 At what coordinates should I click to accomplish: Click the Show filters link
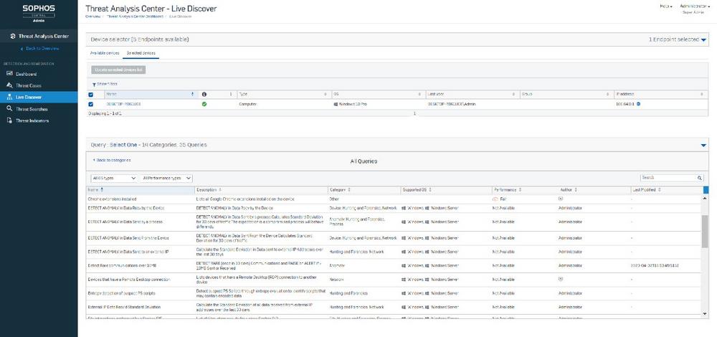point(107,84)
